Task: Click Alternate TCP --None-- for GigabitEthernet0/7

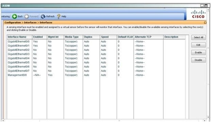Action: coord(140,71)
